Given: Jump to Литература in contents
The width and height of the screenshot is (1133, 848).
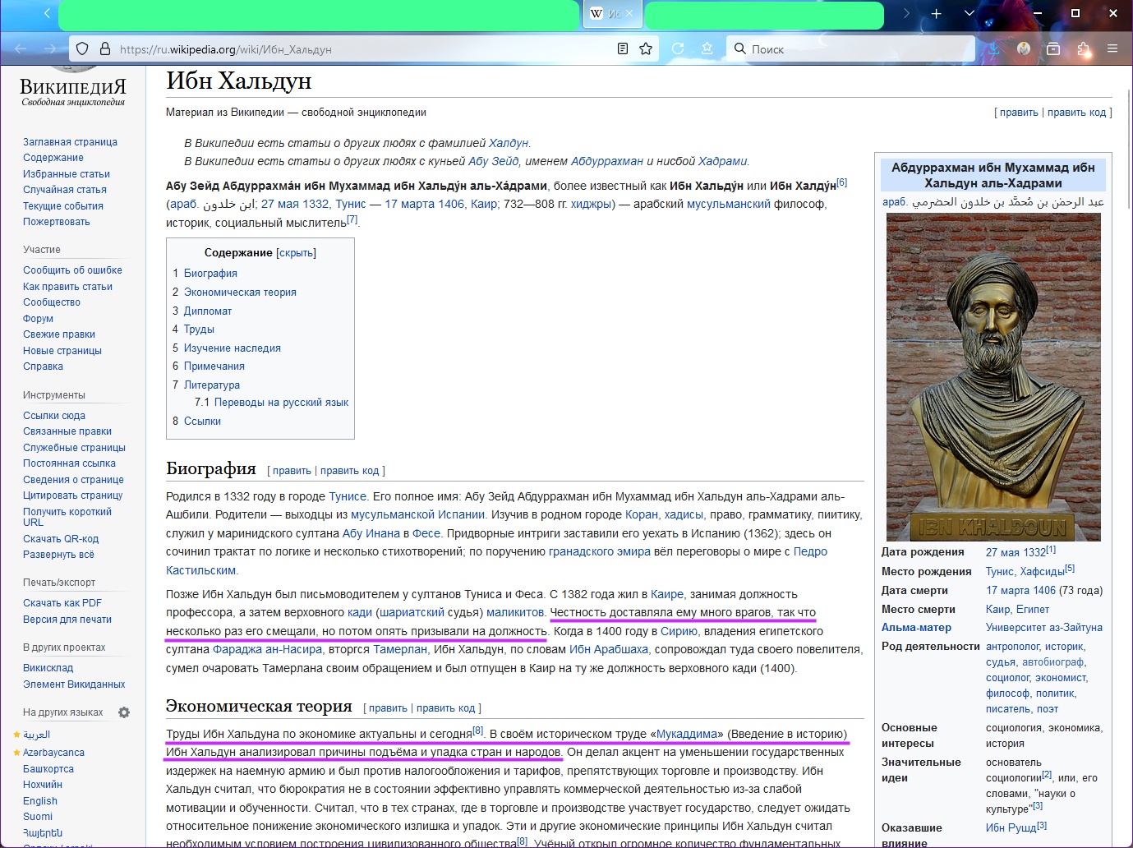Looking at the screenshot, I should tap(212, 385).
